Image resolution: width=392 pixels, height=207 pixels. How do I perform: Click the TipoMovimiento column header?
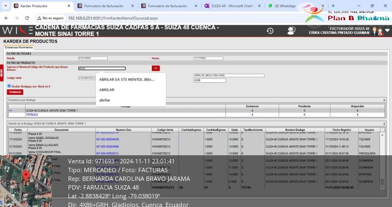tap(253, 130)
